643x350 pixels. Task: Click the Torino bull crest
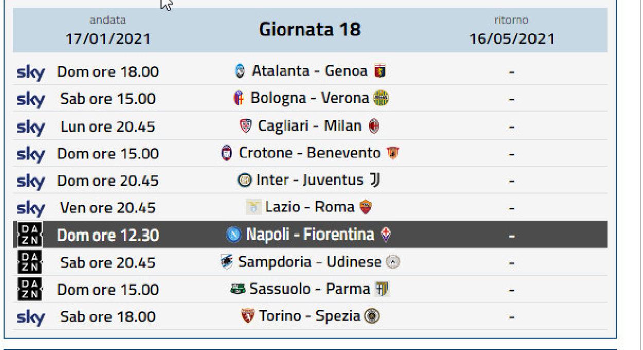[248, 316]
